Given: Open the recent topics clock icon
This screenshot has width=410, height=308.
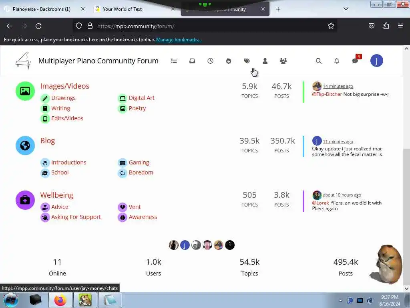Looking at the screenshot, I should (x=210, y=61).
